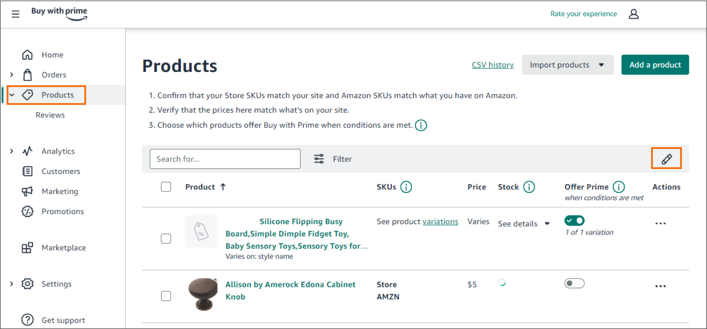Open the actions ellipsis for Allison cabinet knob

[x=660, y=286]
